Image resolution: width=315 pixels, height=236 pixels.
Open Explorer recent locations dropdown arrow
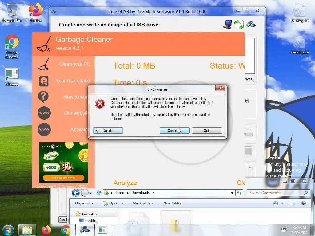coord(91,193)
